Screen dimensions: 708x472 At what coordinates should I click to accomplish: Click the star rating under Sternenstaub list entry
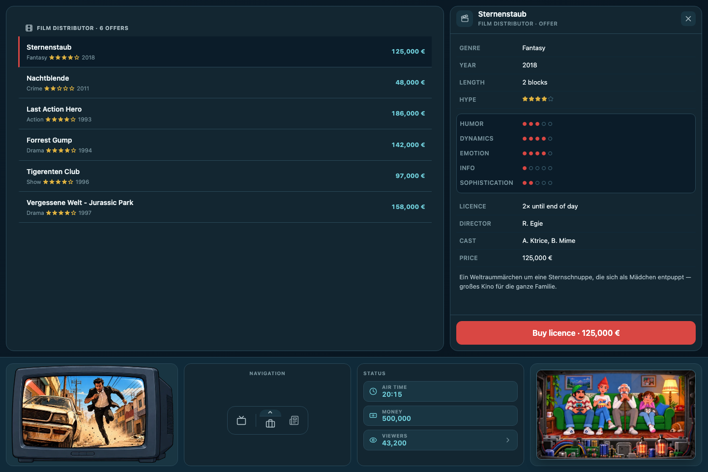pyautogui.click(x=64, y=58)
